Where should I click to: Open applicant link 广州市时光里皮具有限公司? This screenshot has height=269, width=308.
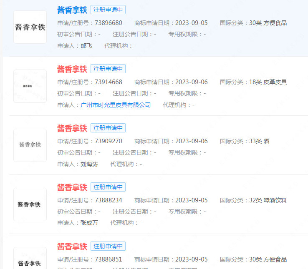(x=116, y=105)
